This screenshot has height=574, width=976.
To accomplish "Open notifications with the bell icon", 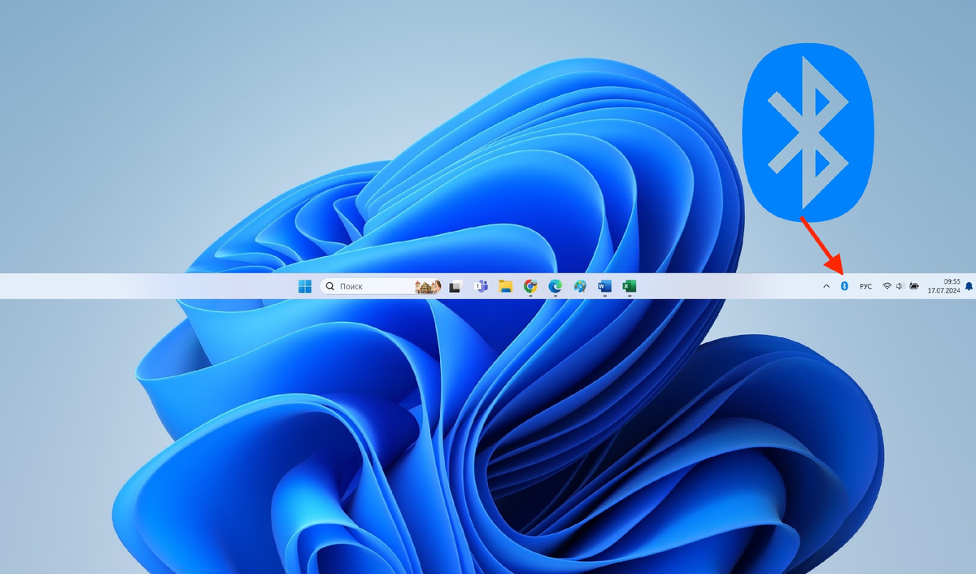I will 969,286.
